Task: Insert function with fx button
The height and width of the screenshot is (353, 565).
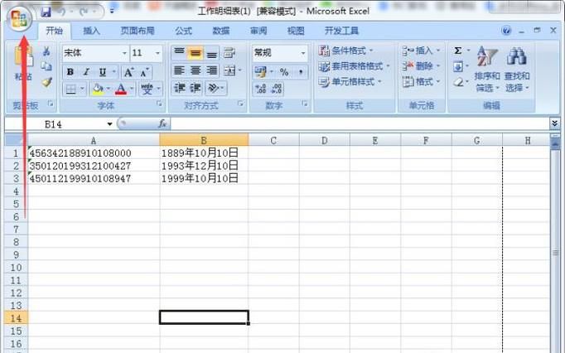Action: pyautogui.click(x=162, y=123)
